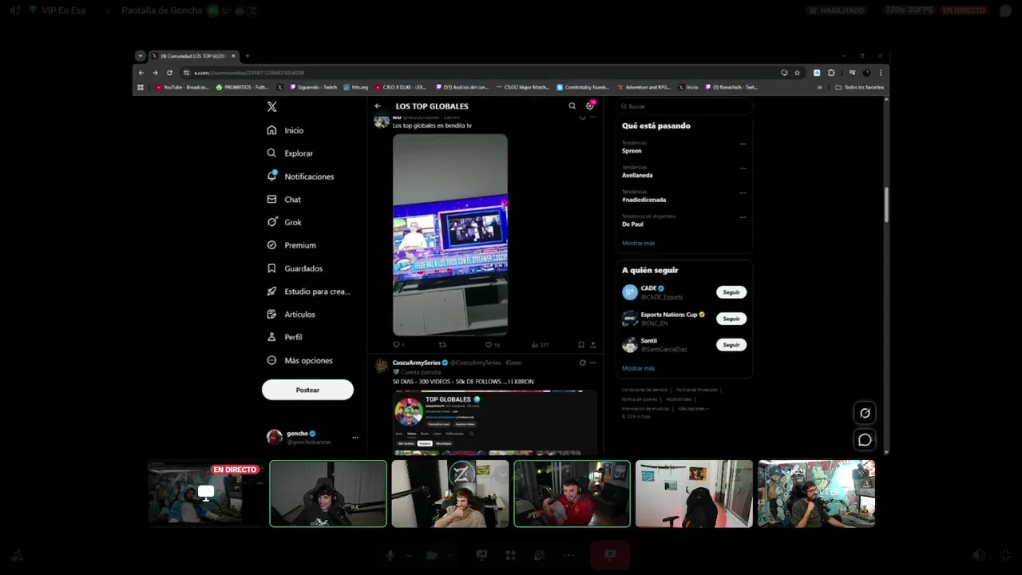Bookmark this page with the star icon
The width and height of the screenshot is (1022, 575).
coord(797,73)
